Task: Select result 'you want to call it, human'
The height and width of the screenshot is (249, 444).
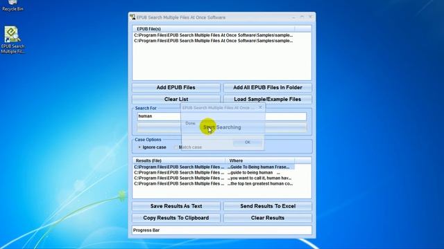Action: pyautogui.click(x=214, y=178)
